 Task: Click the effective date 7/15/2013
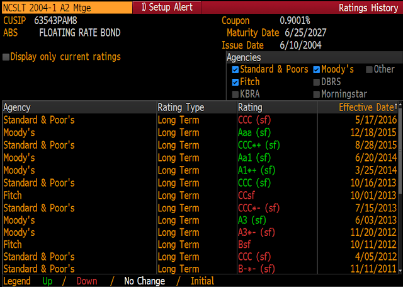coord(376,208)
